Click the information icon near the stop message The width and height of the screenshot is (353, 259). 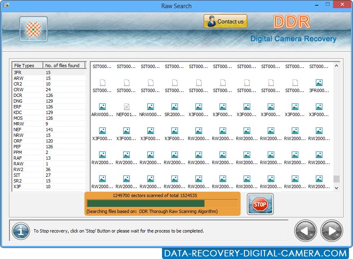pyautogui.click(x=20, y=231)
